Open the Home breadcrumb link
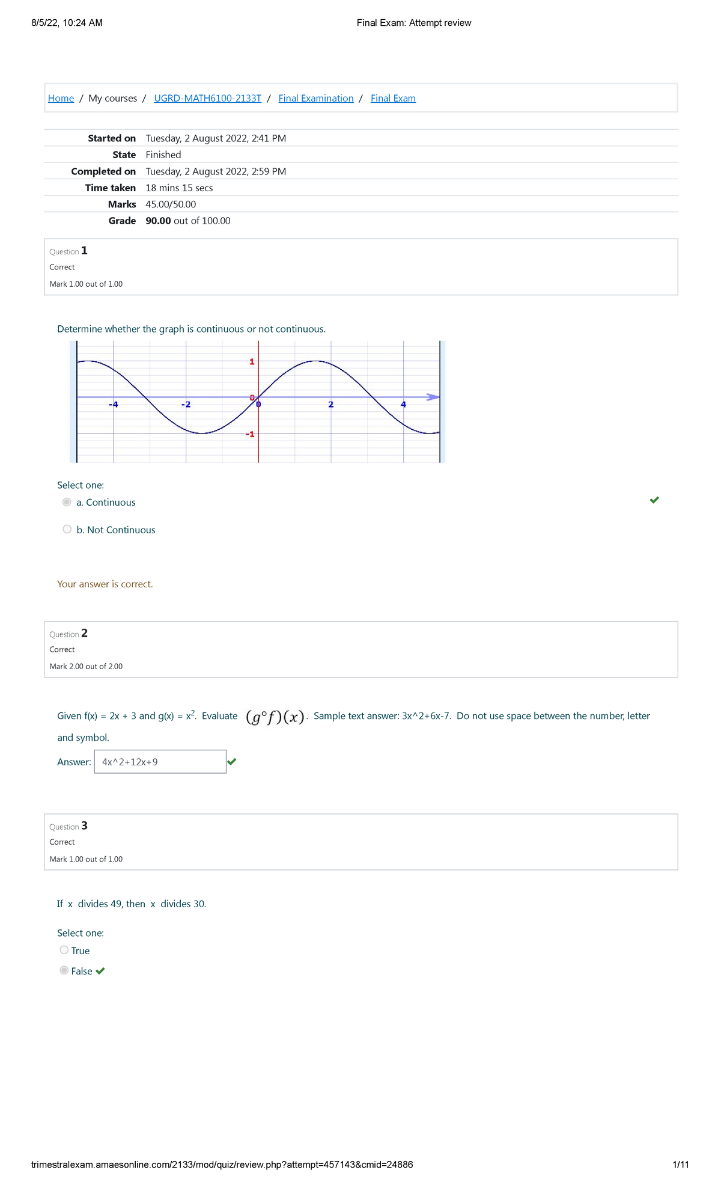721x1188 pixels. [60, 98]
